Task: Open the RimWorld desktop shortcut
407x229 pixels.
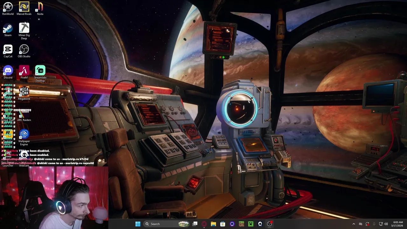Action: 8,9
